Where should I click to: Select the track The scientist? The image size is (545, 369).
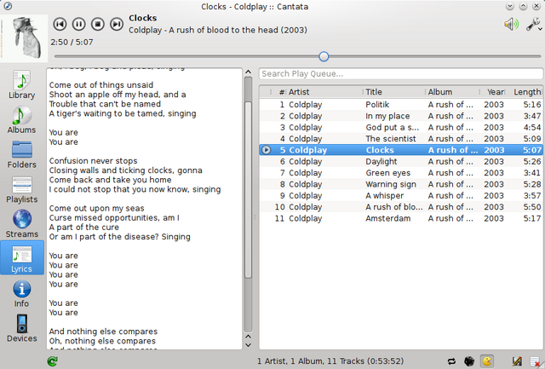(401, 139)
